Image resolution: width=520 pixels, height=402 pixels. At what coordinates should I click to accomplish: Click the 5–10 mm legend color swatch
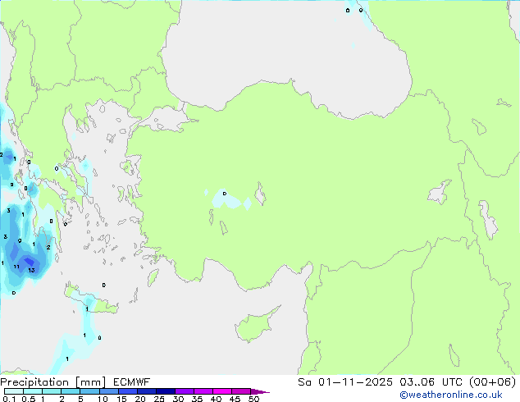pyautogui.click(x=89, y=391)
